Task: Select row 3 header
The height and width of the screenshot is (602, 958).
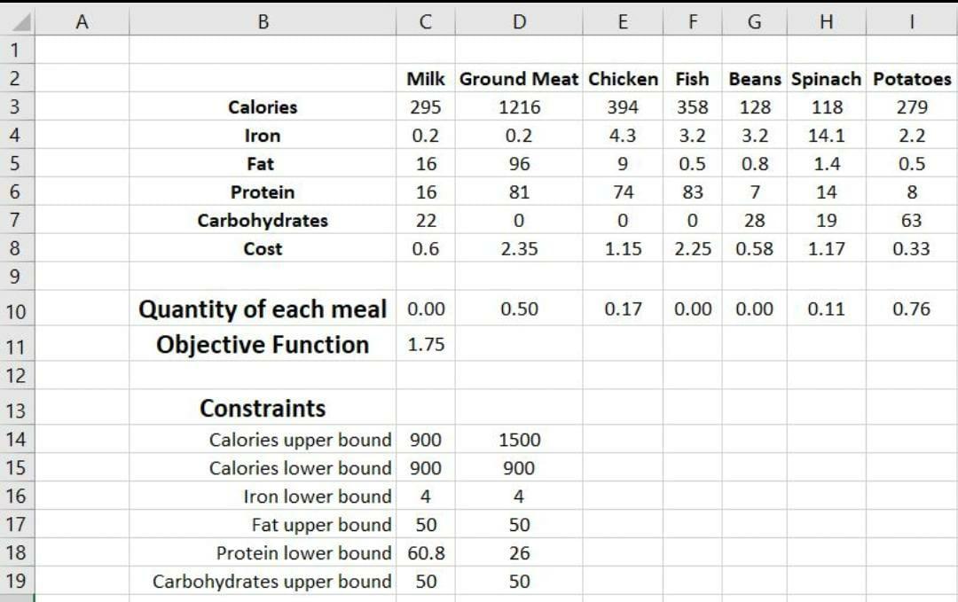Action: (x=16, y=107)
